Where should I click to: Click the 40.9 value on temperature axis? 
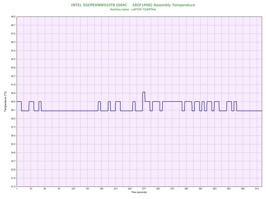[x=13, y=93]
